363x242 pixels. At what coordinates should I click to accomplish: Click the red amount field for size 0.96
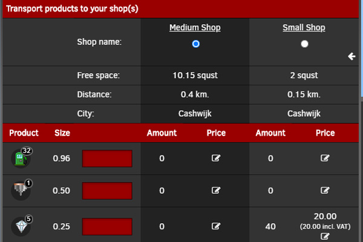107,159
